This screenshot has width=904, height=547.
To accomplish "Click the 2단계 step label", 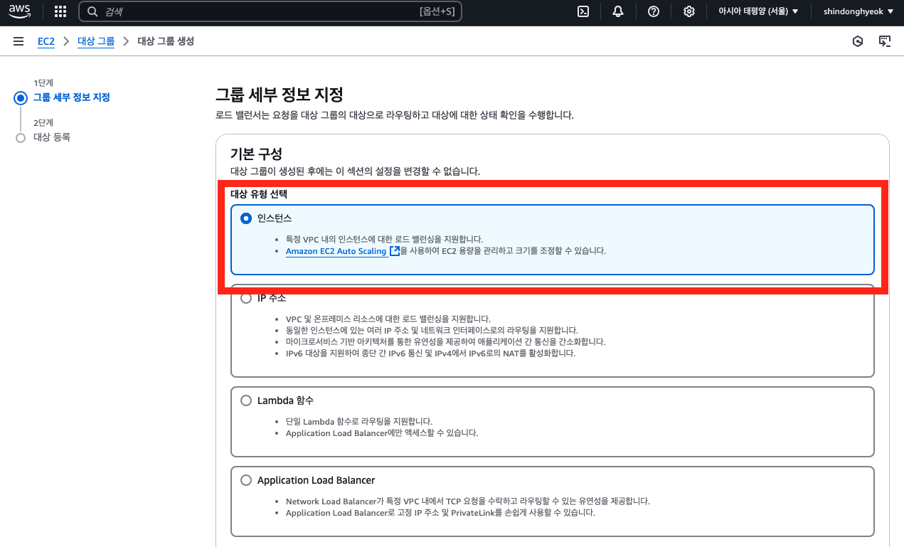I will click(43, 123).
